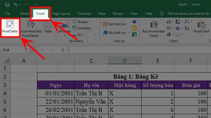Click the Save icon in the title bar
Viewport: 211px width, 118px height.
(x=8, y=5)
